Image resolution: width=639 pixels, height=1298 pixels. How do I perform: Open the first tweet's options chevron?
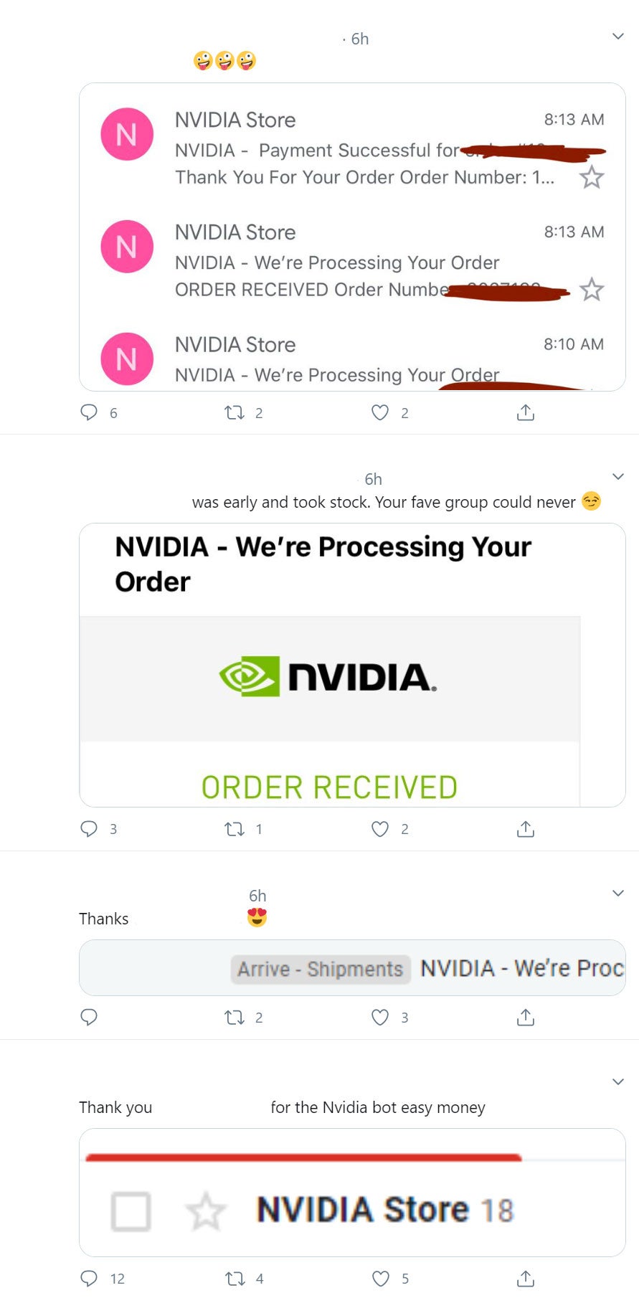point(617,37)
